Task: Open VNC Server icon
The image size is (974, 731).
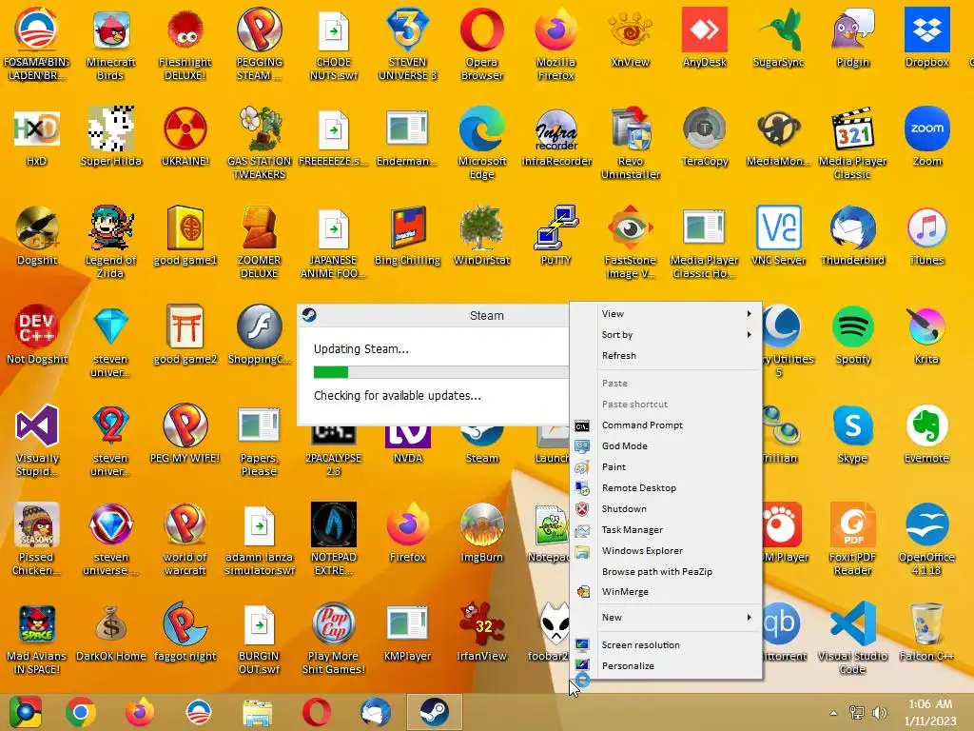Action: coord(778,236)
